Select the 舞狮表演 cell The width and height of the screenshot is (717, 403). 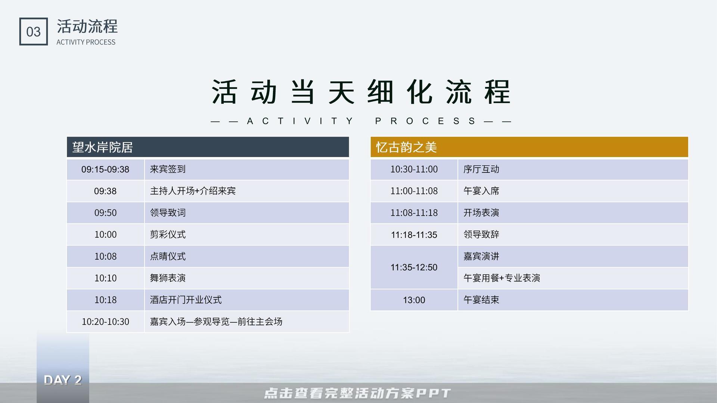click(x=246, y=278)
